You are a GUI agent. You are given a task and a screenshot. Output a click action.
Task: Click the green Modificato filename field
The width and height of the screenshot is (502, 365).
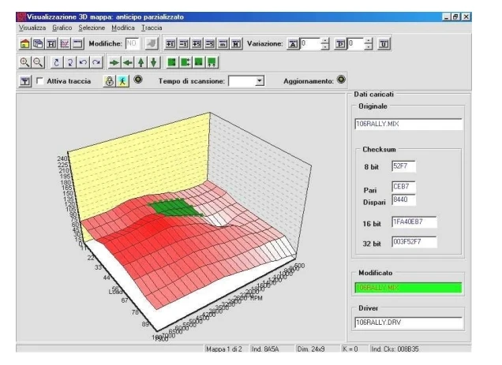[409, 288]
